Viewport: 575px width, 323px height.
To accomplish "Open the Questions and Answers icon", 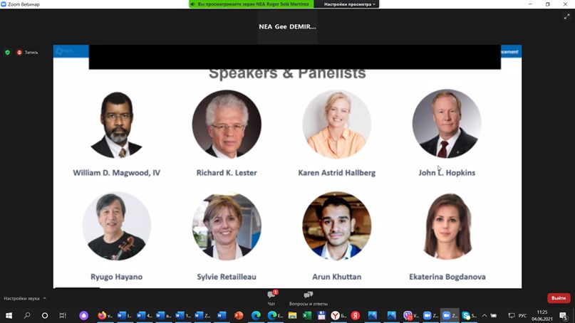I will click(x=308, y=295).
